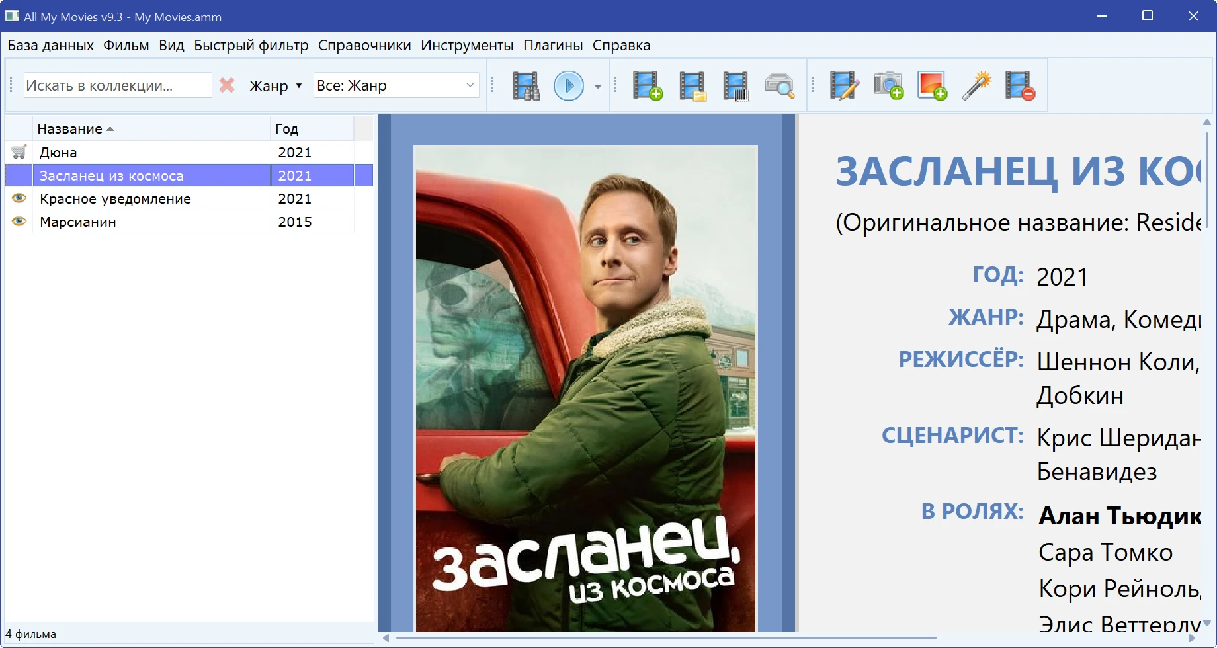The width and height of the screenshot is (1217, 648).
Task: Click the round blue Play movie button
Action: (x=568, y=86)
